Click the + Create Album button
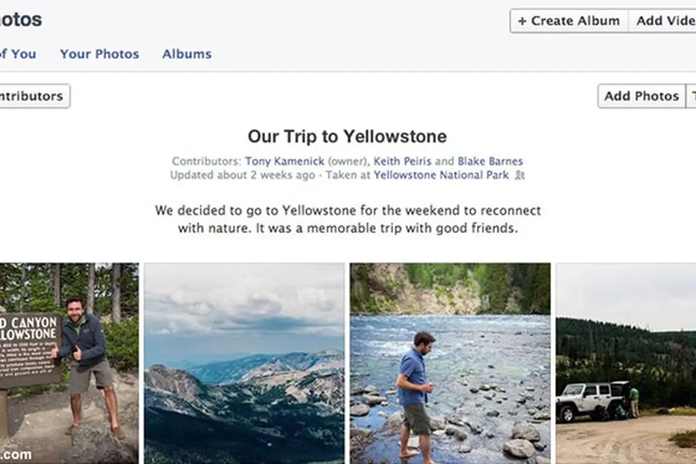Screen dimensions: 696x464 569,21
